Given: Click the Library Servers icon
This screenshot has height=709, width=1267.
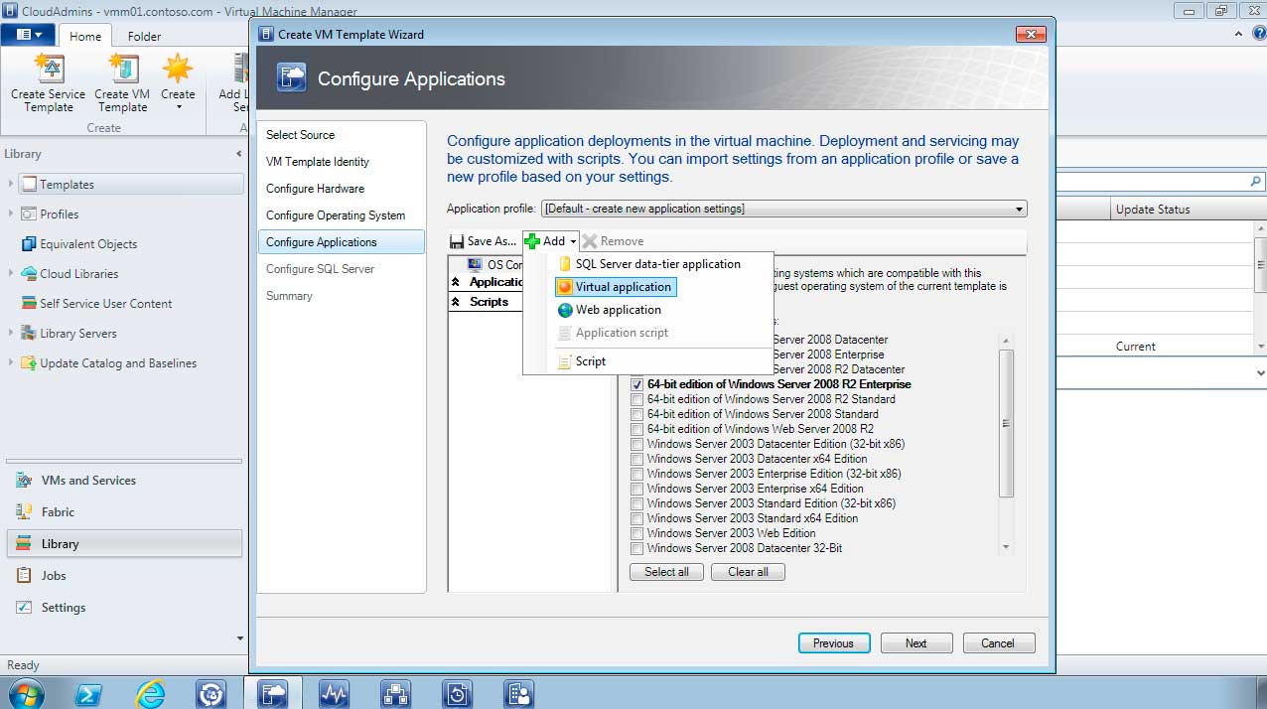Looking at the screenshot, I should (x=29, y=334).
